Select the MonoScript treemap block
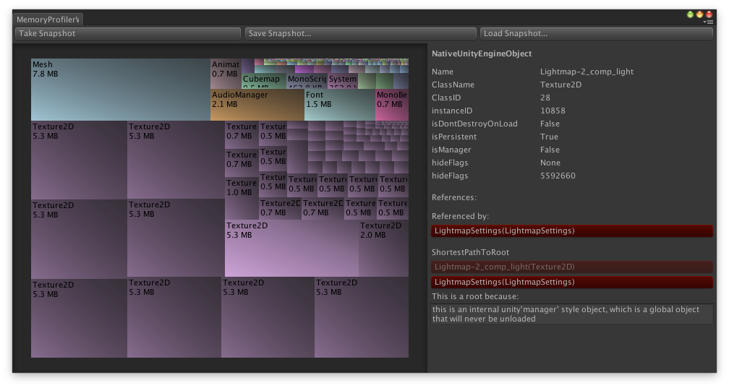 307,80
